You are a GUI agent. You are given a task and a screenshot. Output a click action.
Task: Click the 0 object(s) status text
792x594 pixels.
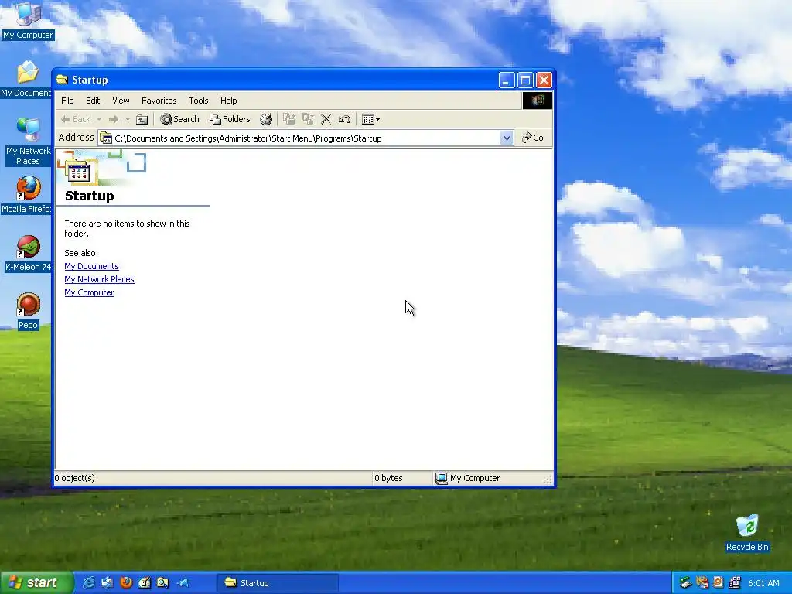75,478
